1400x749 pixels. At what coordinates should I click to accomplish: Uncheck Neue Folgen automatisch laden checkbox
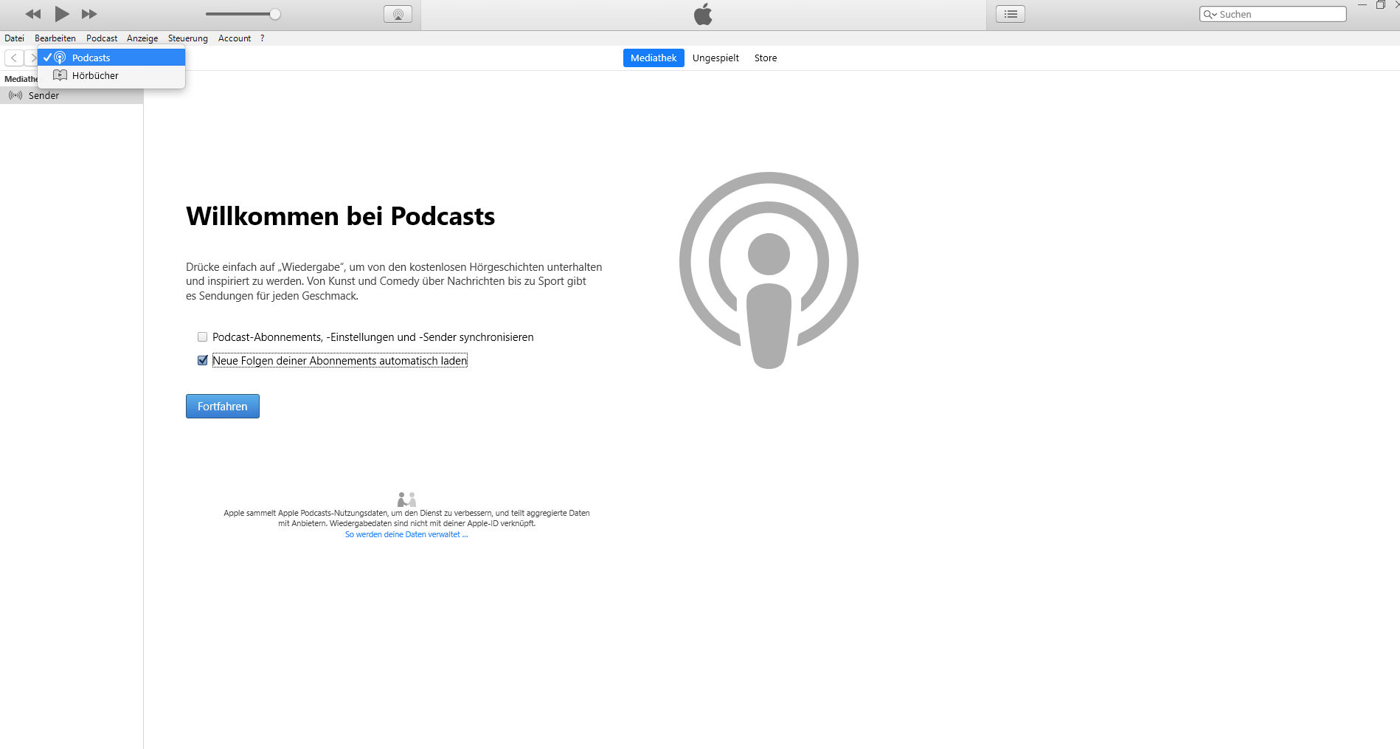point(203,361)
